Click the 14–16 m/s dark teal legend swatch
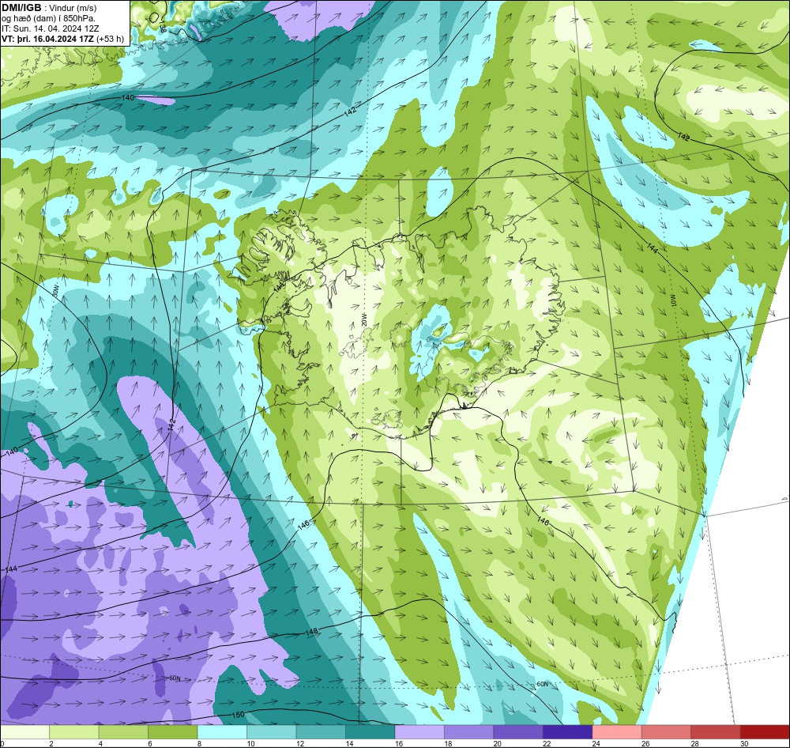790x748 pixels. pos(371,732)
